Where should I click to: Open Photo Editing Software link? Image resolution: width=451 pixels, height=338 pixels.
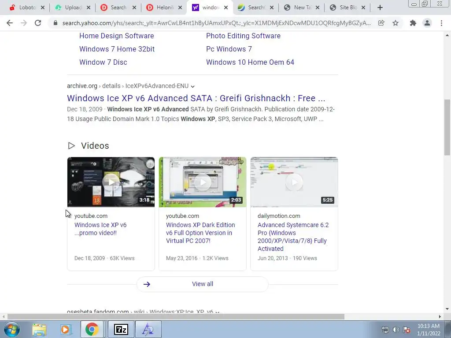click(x=243, y=36)
